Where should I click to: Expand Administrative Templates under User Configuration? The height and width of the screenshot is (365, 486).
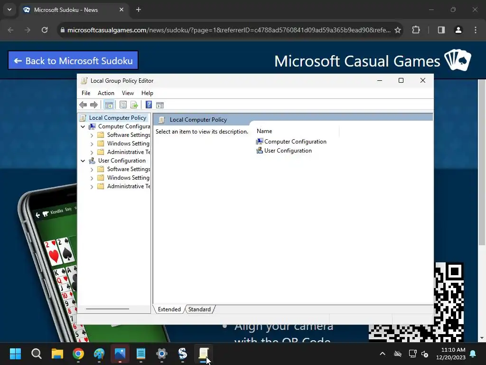[92, 186]
